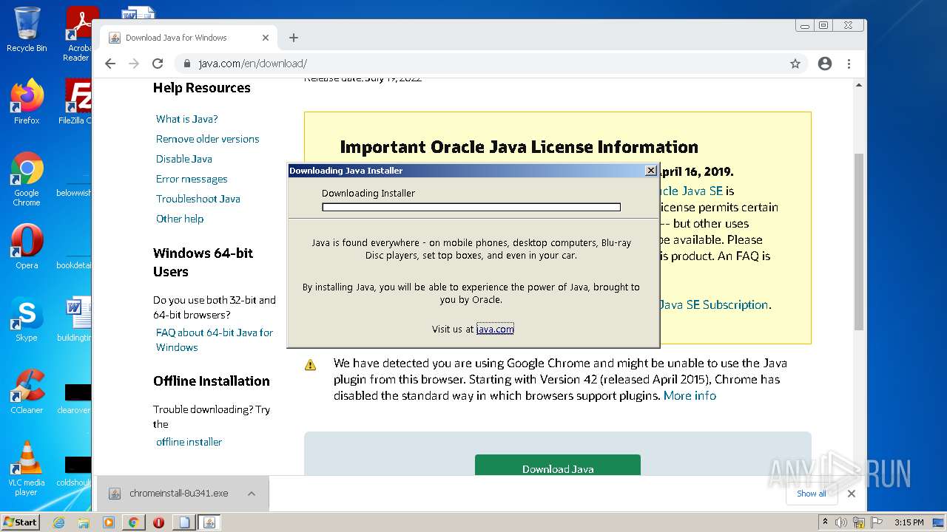Open the Acrobat Reader desktop icon

[x=79, y=33]
